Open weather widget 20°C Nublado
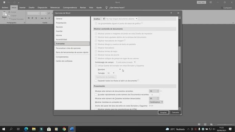This screenshot has height=132, width=235. click(x=175, y=129)
